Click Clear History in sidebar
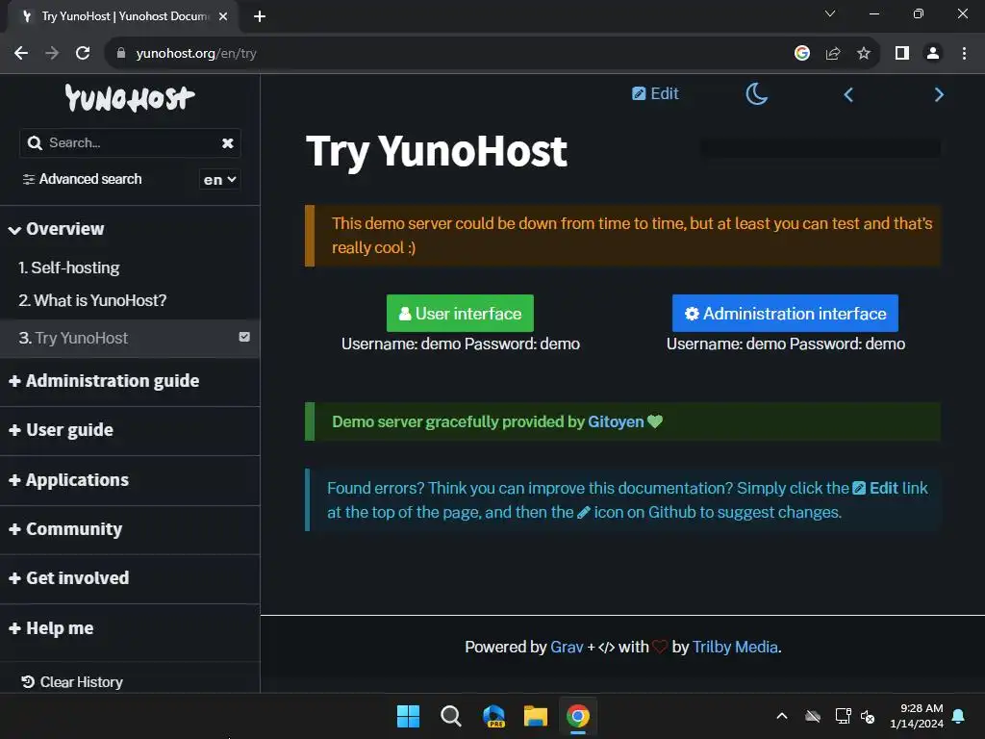985x739 pixels. [72, 682]
